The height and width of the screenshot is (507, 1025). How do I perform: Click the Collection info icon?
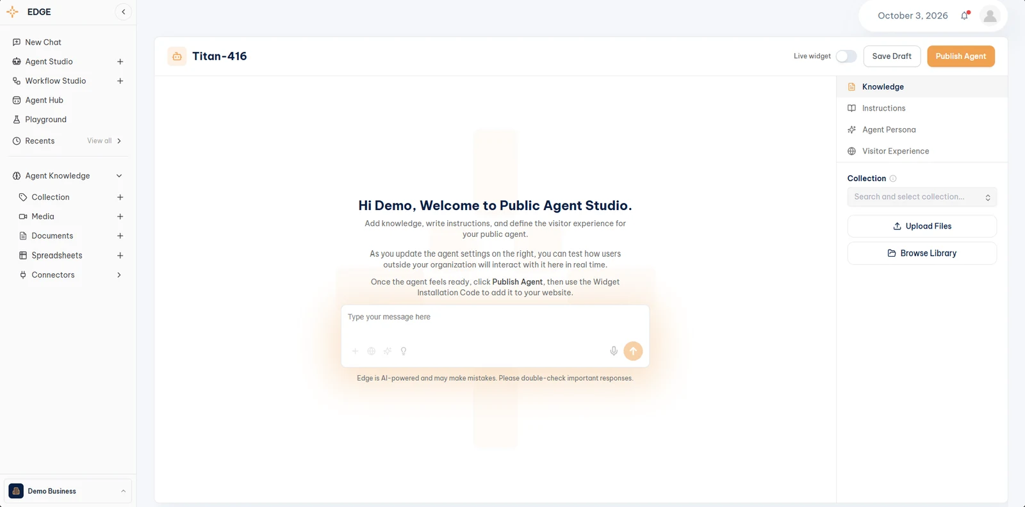893,179
